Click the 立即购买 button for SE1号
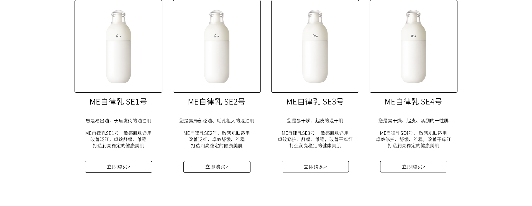532x206 pixels. [x=119, y=167]
